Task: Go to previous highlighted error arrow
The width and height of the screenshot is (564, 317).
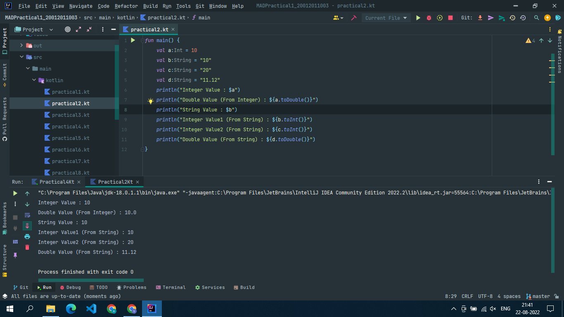Action: tap(541, 40)
